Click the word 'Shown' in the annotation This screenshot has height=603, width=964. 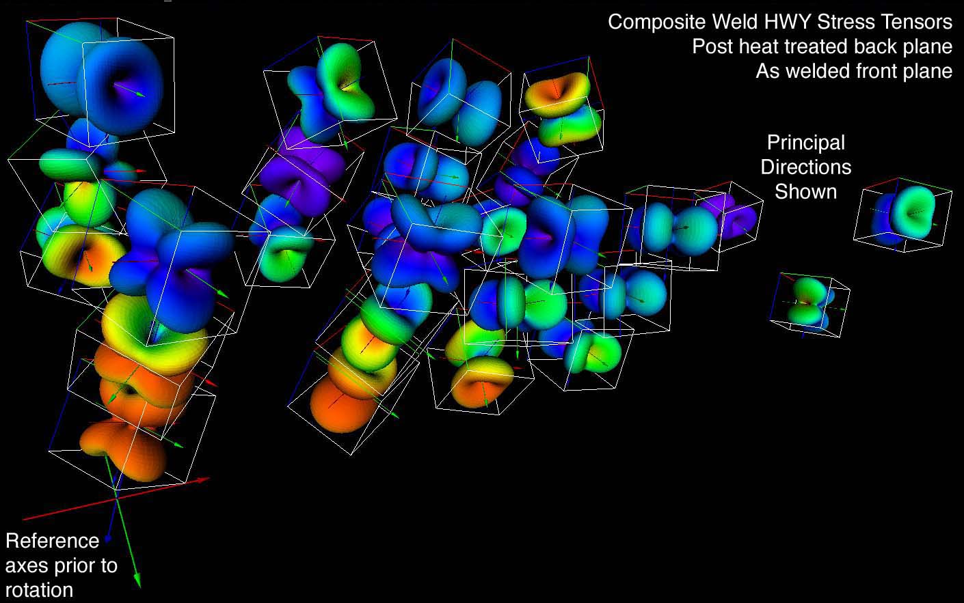[x=806, y=192]
